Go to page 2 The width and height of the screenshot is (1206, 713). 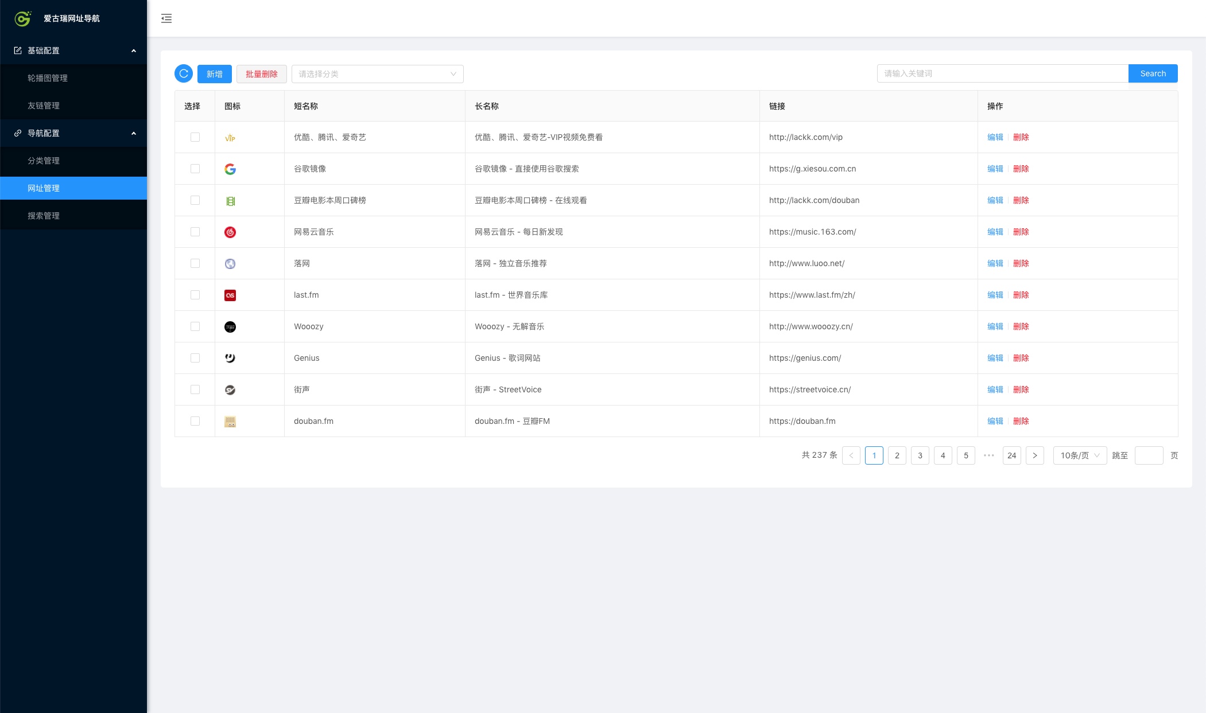(897, 455)
